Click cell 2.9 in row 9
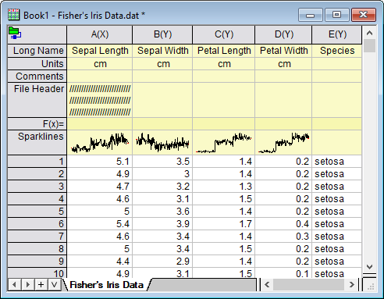Viewport: 384px width, 299px height. pyautogui.click(x=162, y=262)
